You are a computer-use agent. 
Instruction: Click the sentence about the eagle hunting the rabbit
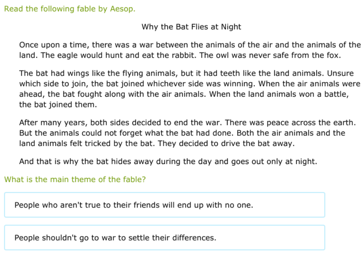119,56
